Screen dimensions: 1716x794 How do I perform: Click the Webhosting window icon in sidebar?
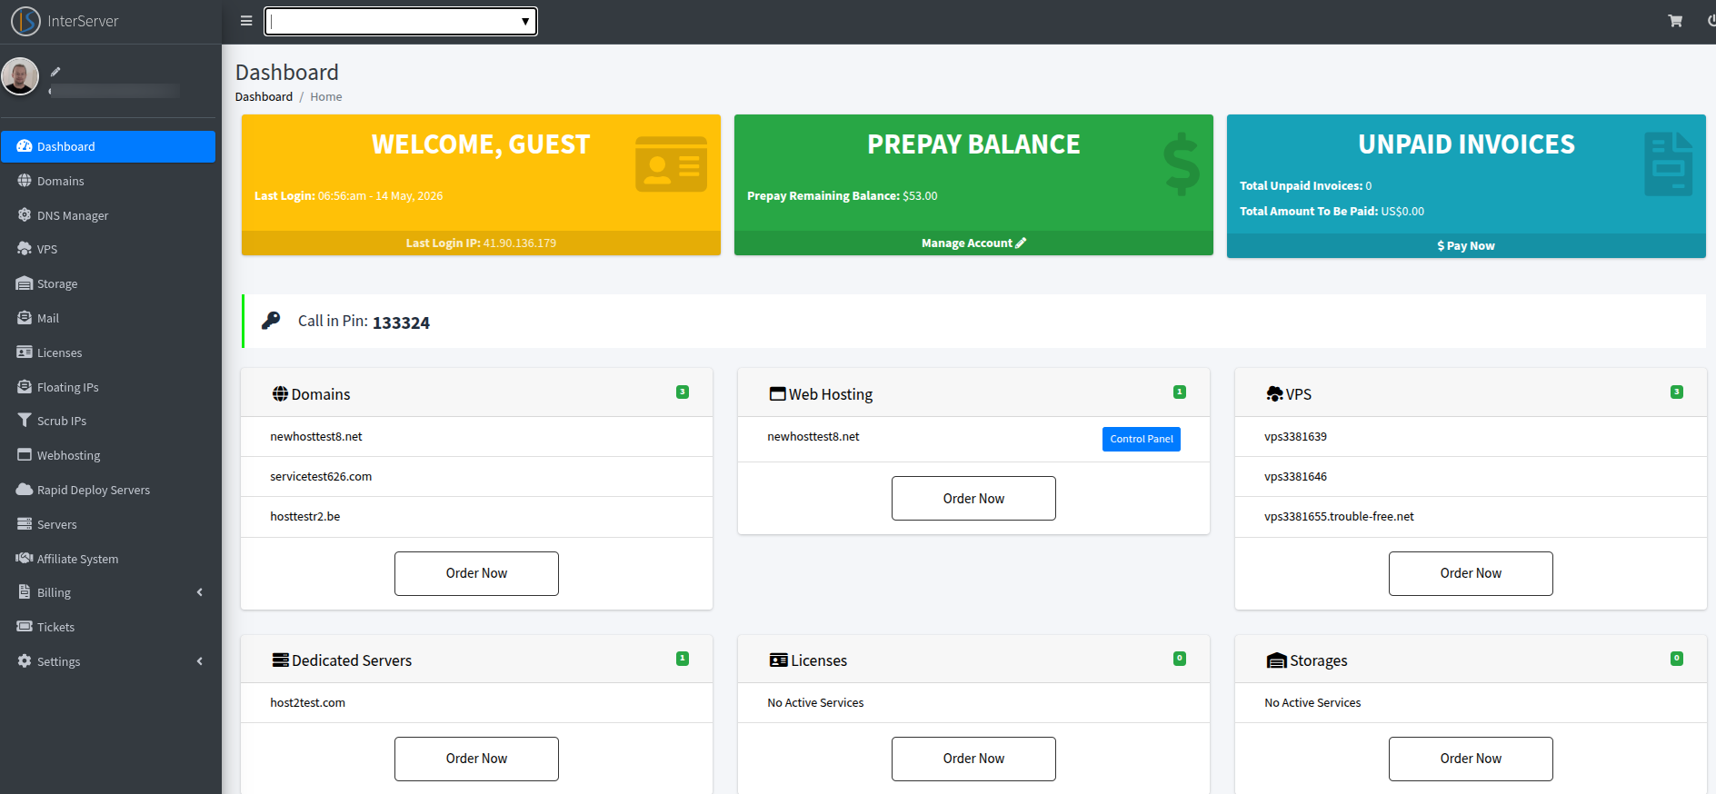pos(25,455)
